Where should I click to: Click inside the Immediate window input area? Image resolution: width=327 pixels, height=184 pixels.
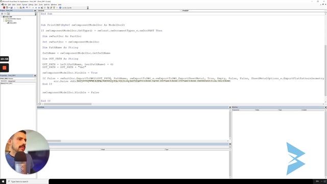pyautogui.click(x=133, y=124)
